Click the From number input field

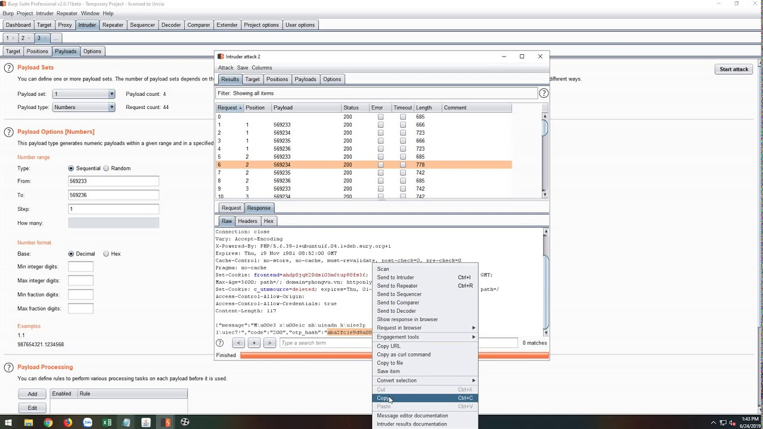(113, 181)
